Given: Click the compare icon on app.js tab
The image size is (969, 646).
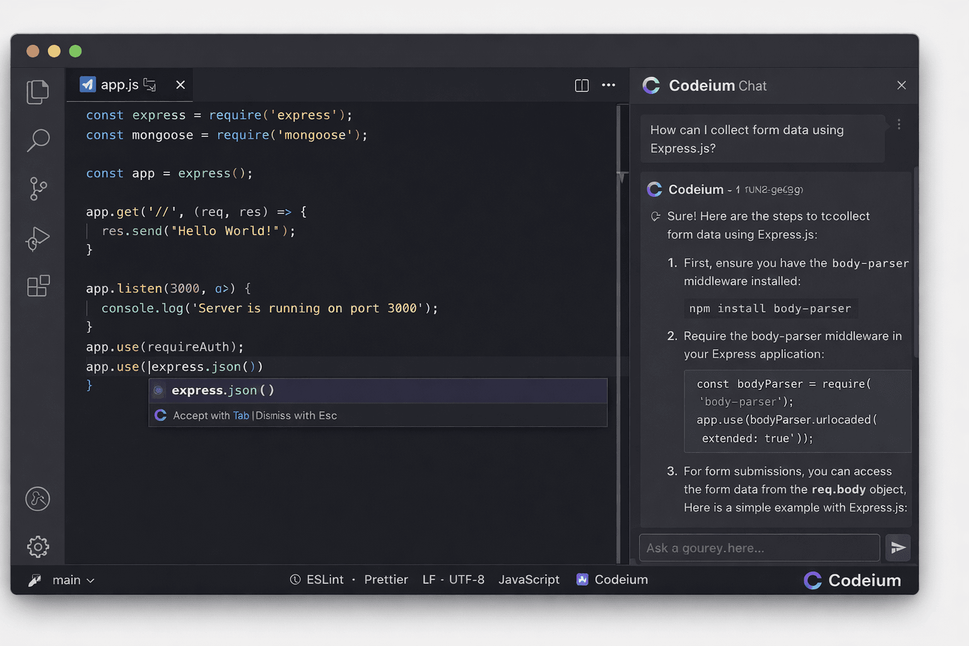Looking at the screenshot, I should pos(150,85).
